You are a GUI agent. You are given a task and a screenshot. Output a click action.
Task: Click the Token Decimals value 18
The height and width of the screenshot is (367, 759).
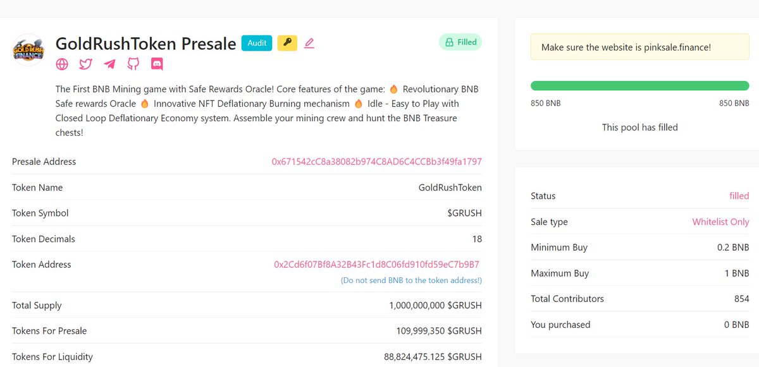click(x=477, y=239)
